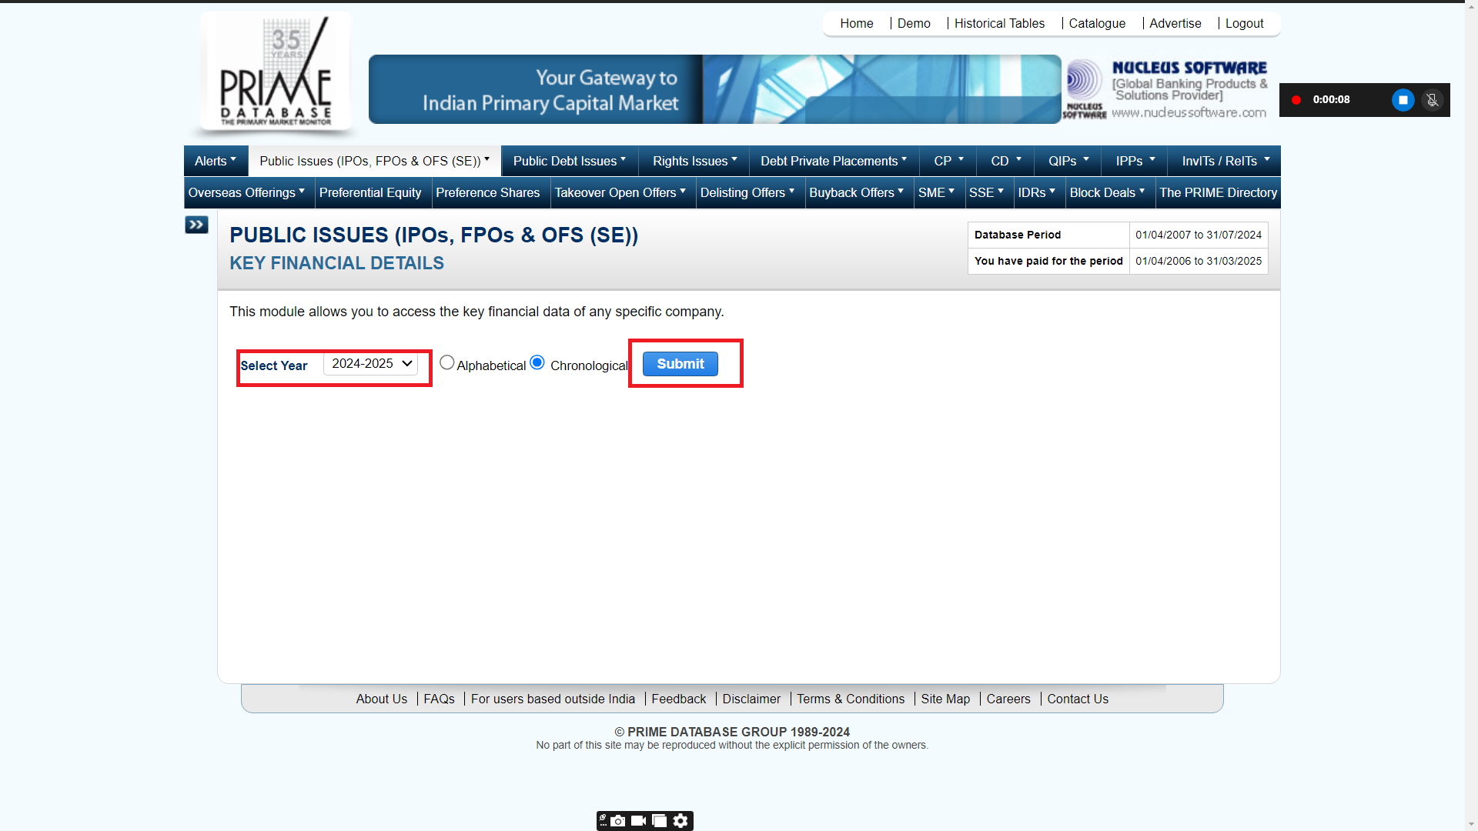Open the Alerts menu
Viewport: 1478px width, 831px height.
(x=215, y=161)
